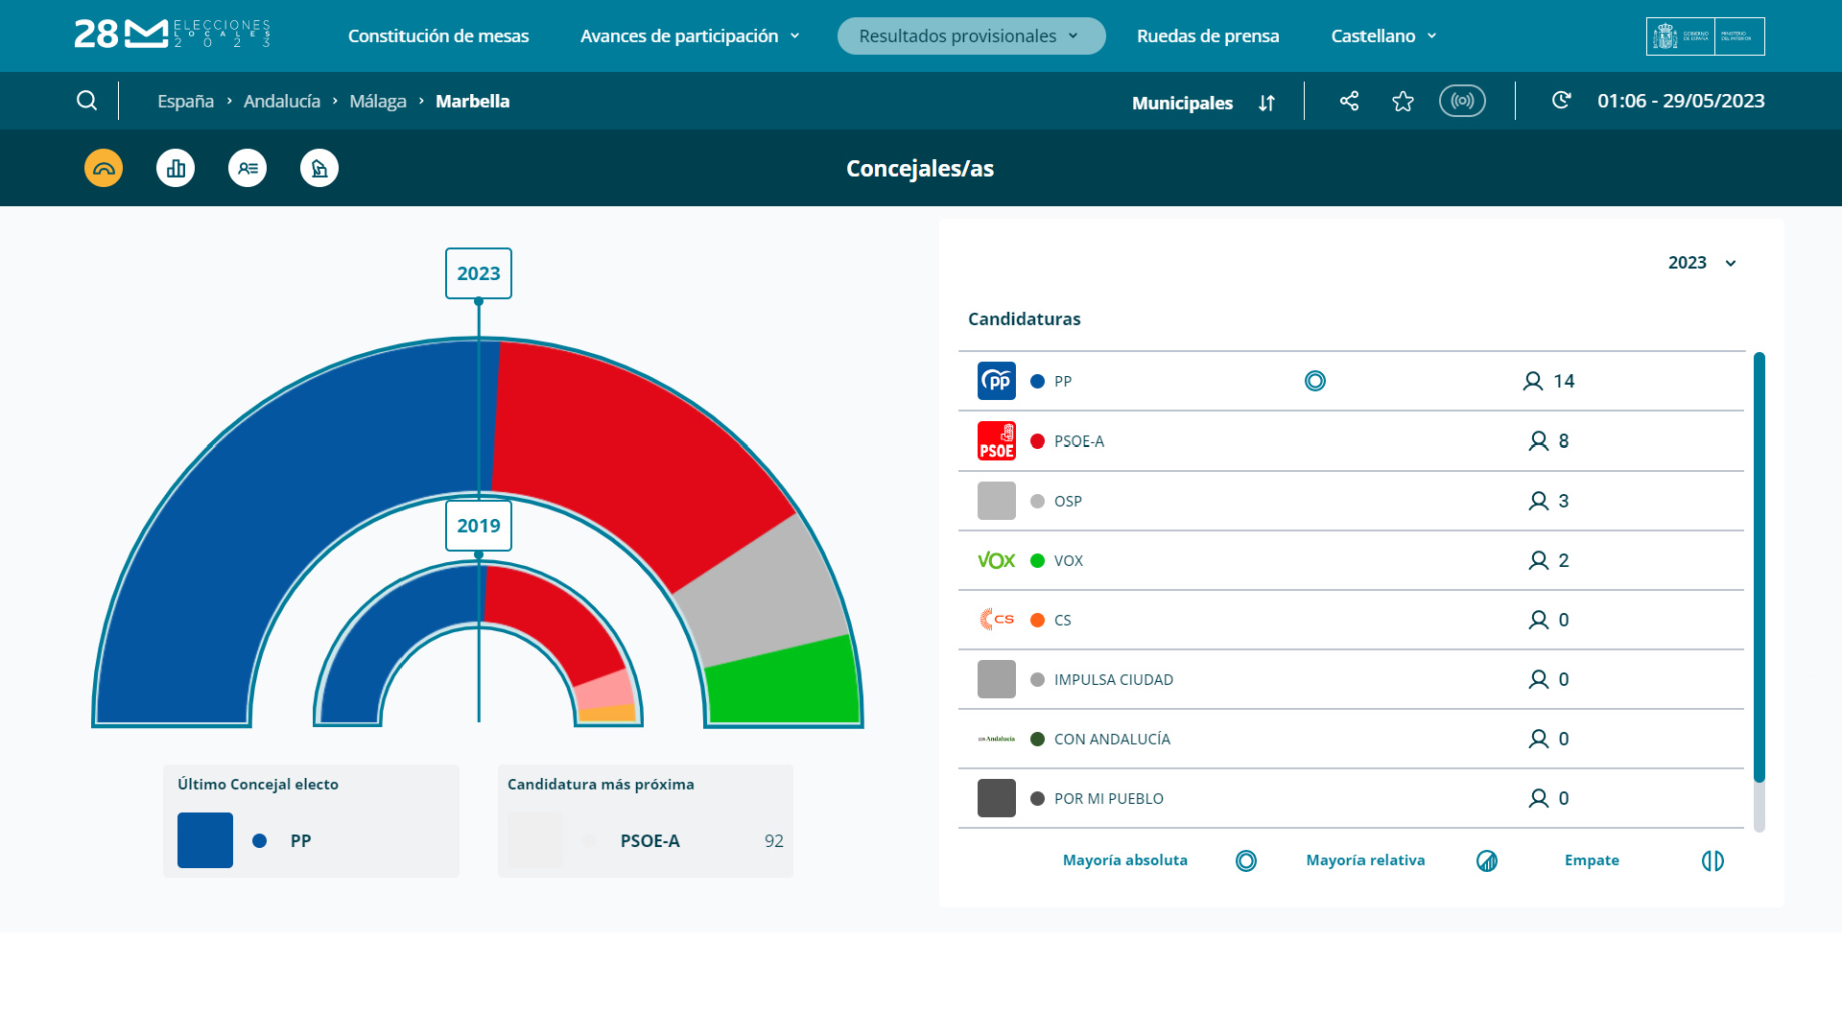Click the refresh time icon
The width and height of the screenshot is (1842, 1036).
click(x=1561, y=100)
